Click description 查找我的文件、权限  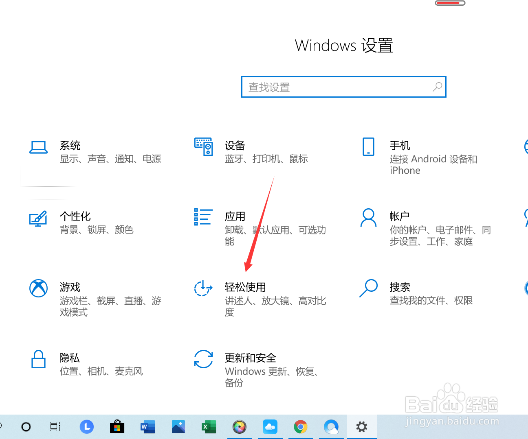tap(431, 300)
